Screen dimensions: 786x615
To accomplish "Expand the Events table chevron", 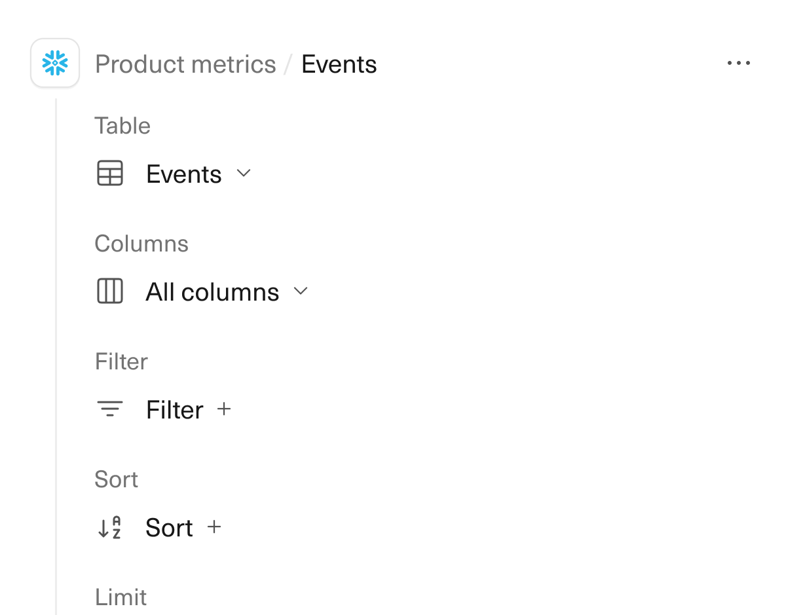I will pyautogui.click(x=244, y=174).
